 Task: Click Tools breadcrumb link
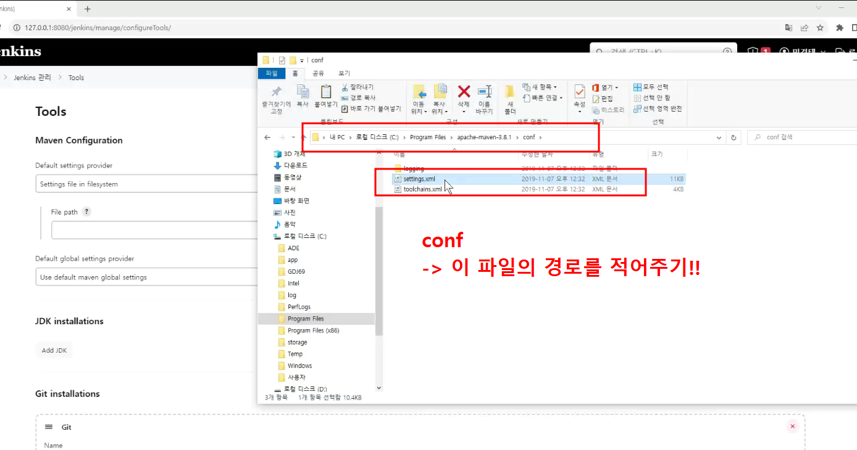pyautogui.click(x=76, y=78)
